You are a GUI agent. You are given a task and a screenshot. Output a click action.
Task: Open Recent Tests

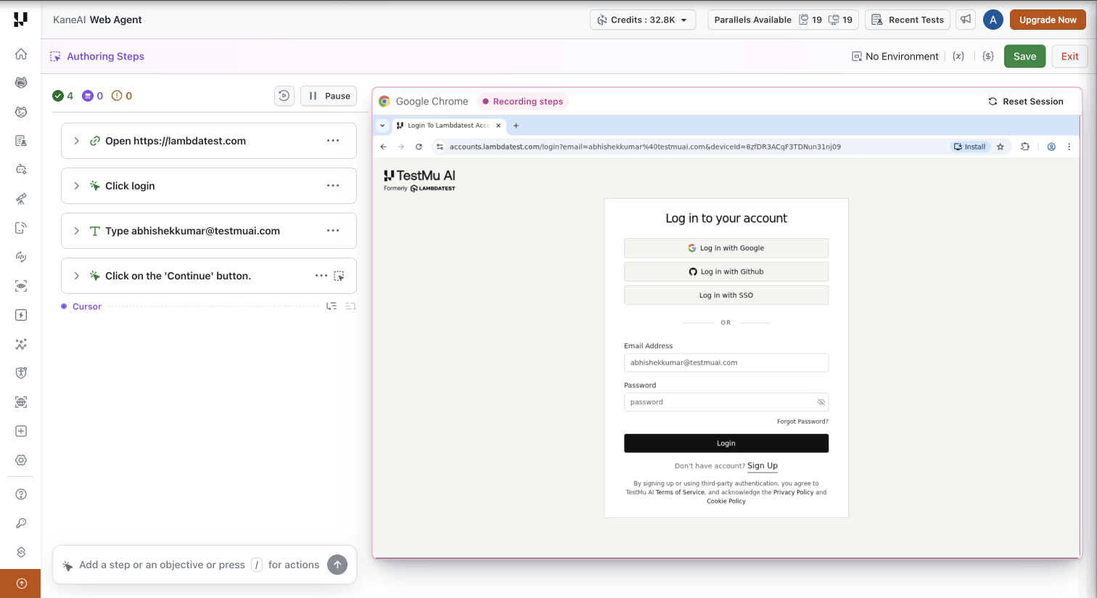908,20
